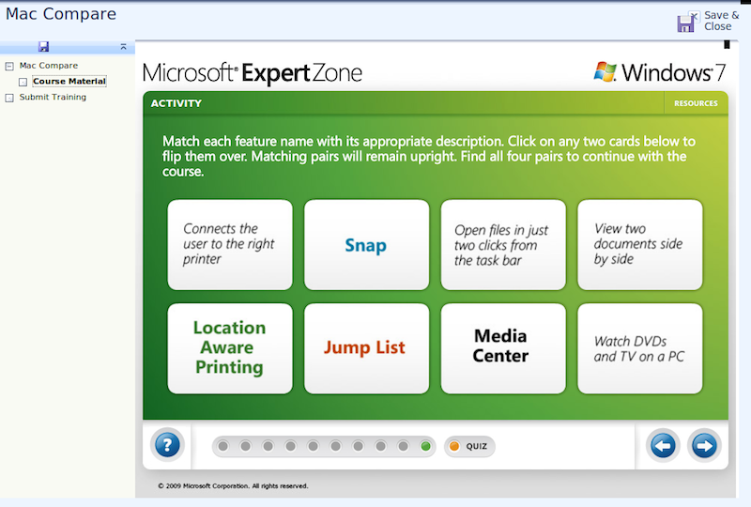
Task: Select card 'View two documents side by side'
Action: tap(640, 245)
